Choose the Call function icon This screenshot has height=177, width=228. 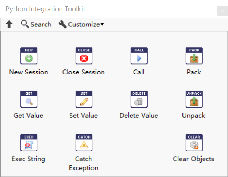(139, 56)
